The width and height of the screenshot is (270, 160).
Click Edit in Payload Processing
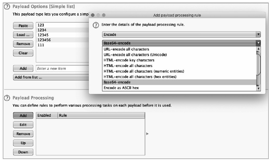coord(23,125)
